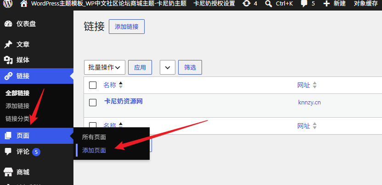382x185 pixels.
Task: Sort ascending by 名称 in header
Action: coord(121,83)
